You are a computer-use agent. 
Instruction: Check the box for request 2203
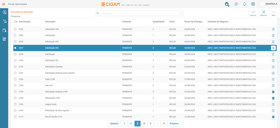pos(15,35)
